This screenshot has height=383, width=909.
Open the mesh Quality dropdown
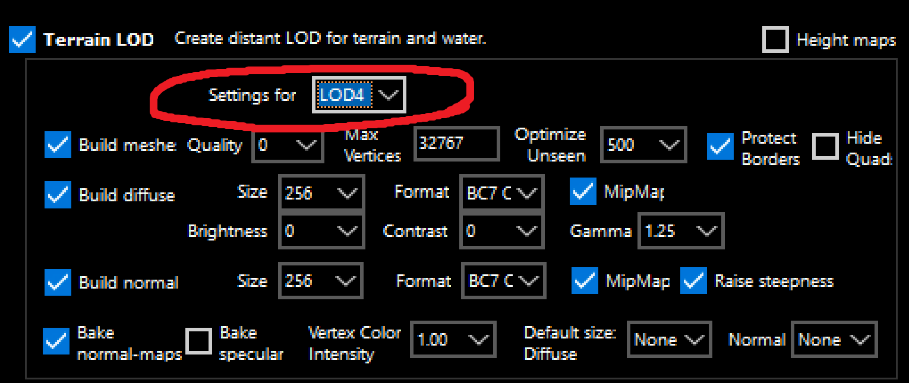[288, 145]
